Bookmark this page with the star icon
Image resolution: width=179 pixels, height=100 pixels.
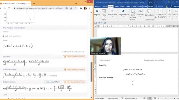pos(75,8)
